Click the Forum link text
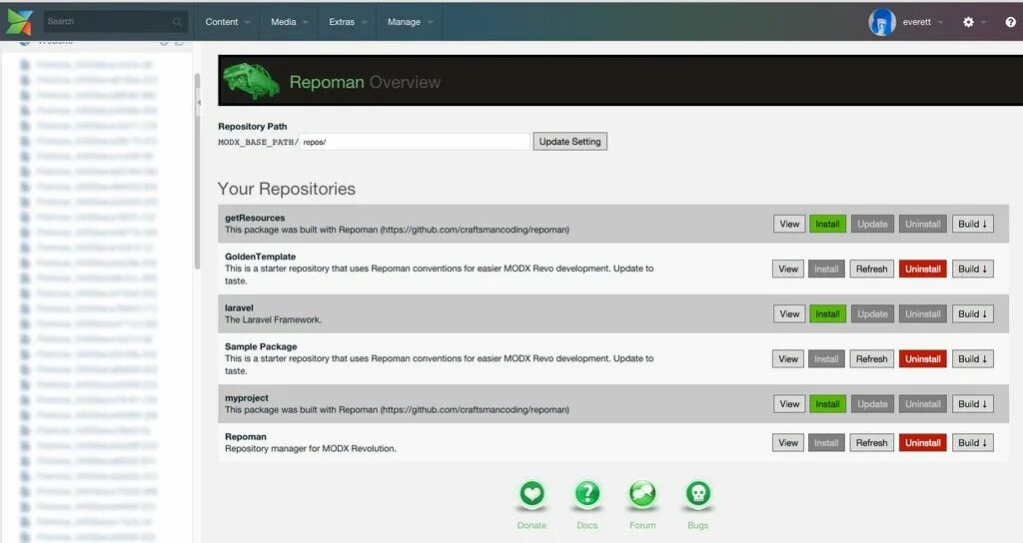 tap(642, 525)
